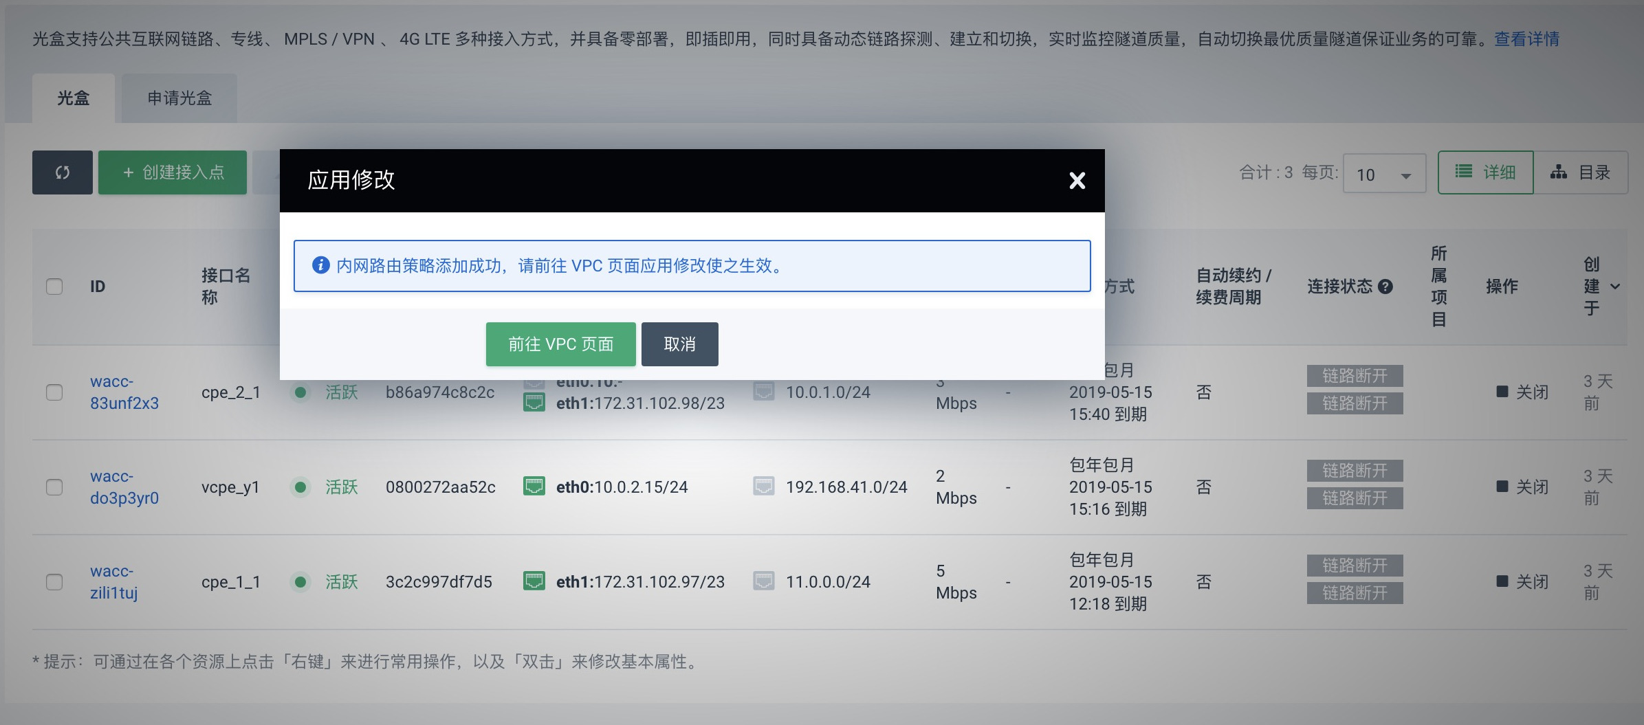Screen dimensions: 1644x725
Task: Click the 前往 VPC 页面 button
Action: pos(560,344)
